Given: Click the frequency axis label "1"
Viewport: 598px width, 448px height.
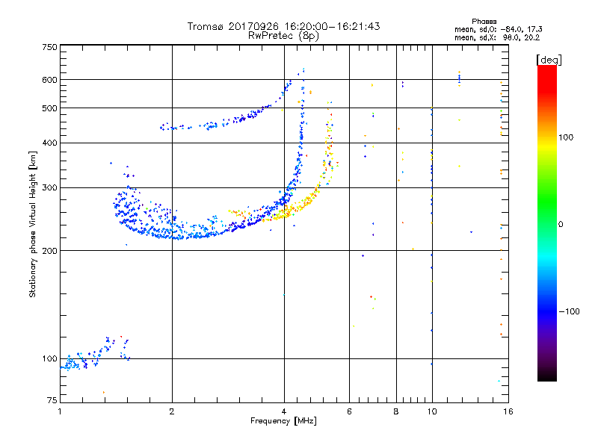Looking at the screenshot, I should tap(60, 411).
